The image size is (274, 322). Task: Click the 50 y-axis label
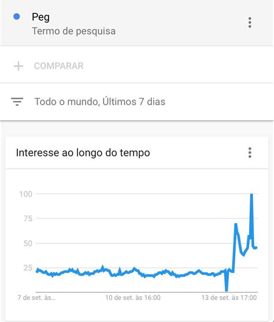click(x=28, y=243)
